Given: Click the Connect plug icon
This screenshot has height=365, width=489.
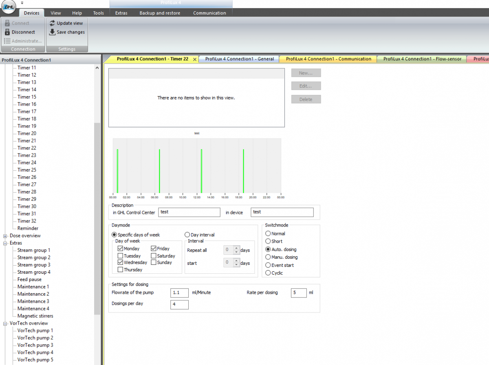Looking at the screenshot, I should (x=7, y=23).
